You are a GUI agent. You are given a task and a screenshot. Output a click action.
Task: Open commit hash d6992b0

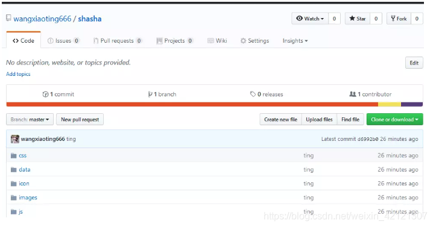(x=368, y=139)
